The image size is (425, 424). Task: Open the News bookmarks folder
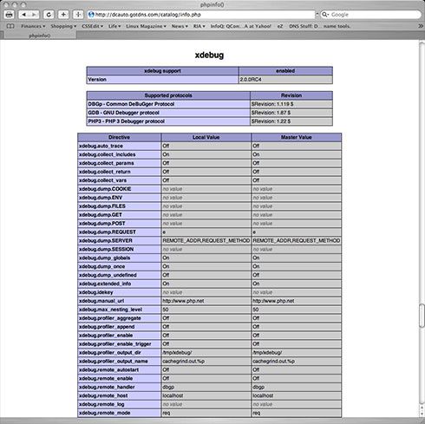[180, 26]
